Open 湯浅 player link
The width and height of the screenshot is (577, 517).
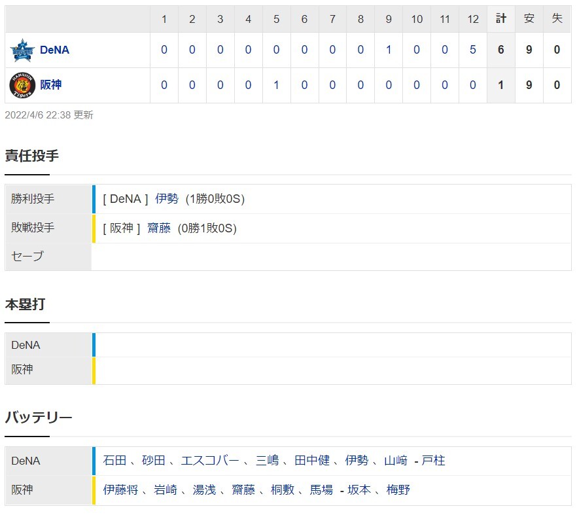[204, 490]
